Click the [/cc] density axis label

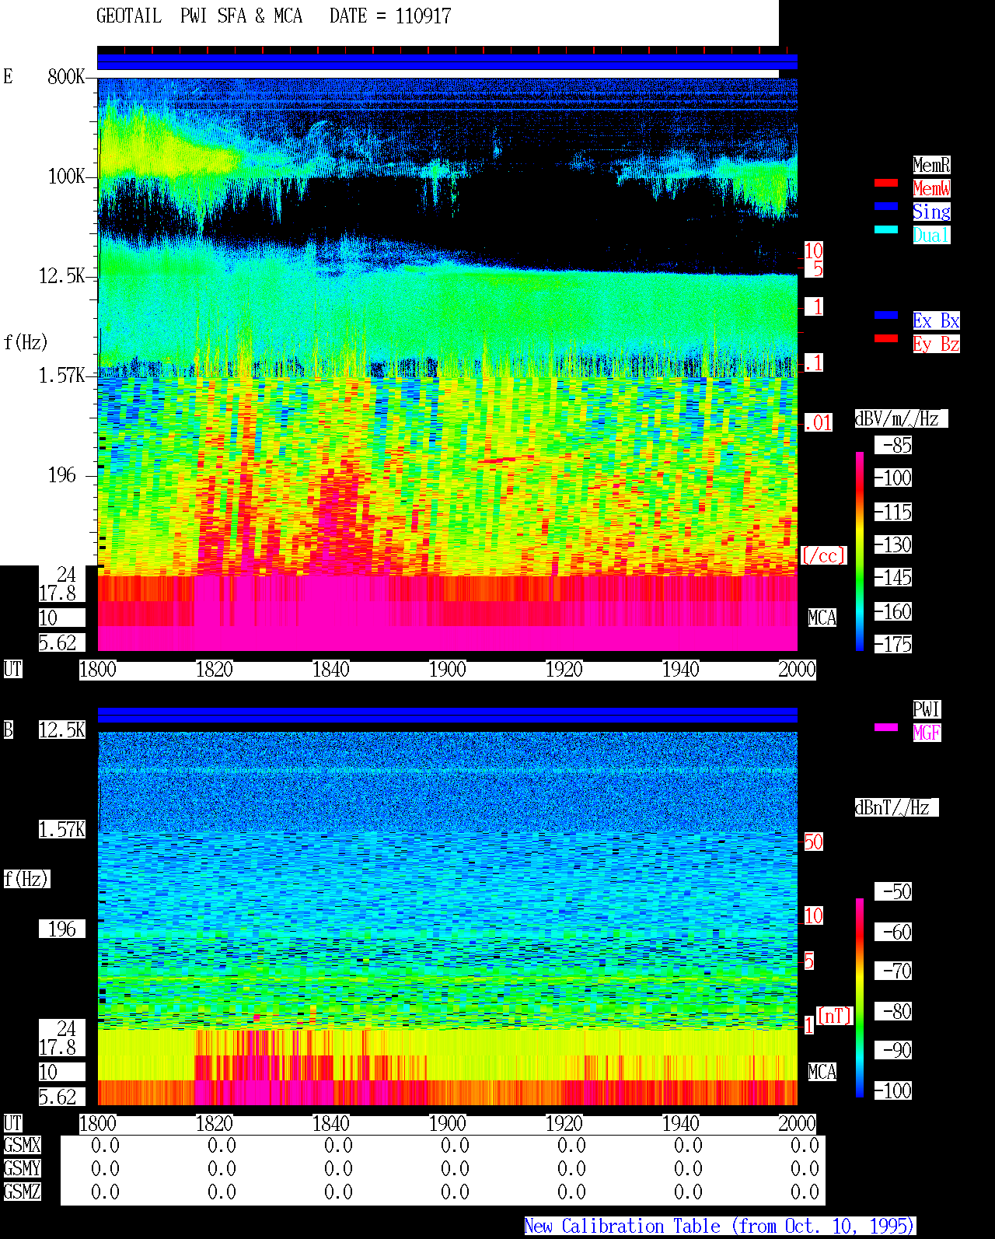(x=823, y=555)
